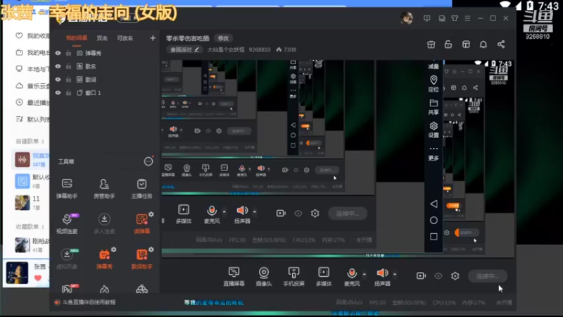Image resolution: width=563 pixels, height=317 pixels.
Task: Click the layout grid icon in room header
Action: (x=466, y=44)
